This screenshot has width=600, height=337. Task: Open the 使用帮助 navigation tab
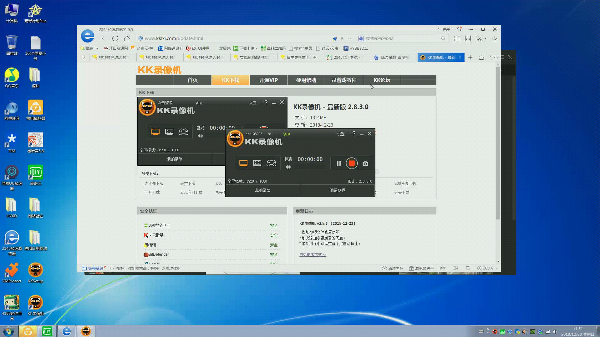point(306,80)
